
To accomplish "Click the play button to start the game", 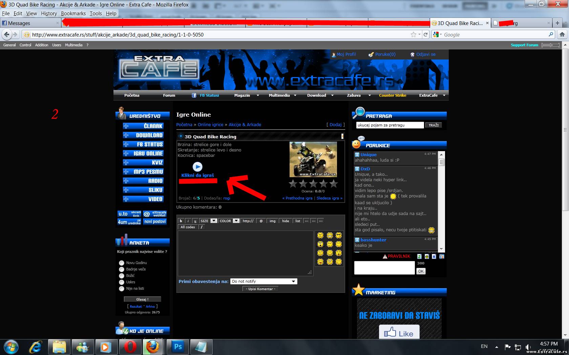I will click(x=197, y=167).
